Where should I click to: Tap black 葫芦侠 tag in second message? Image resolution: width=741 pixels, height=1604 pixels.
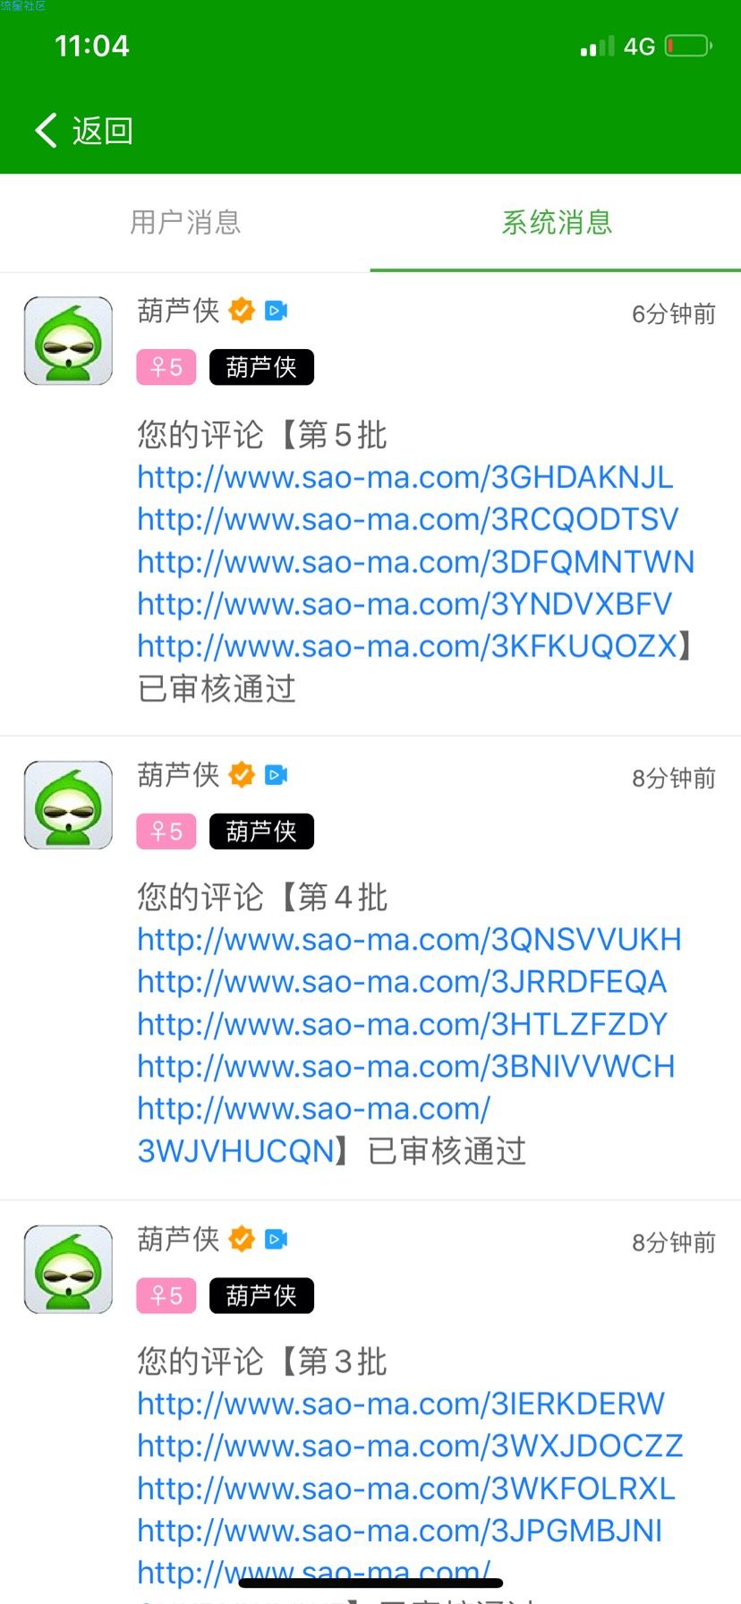[x=261, y=832]
